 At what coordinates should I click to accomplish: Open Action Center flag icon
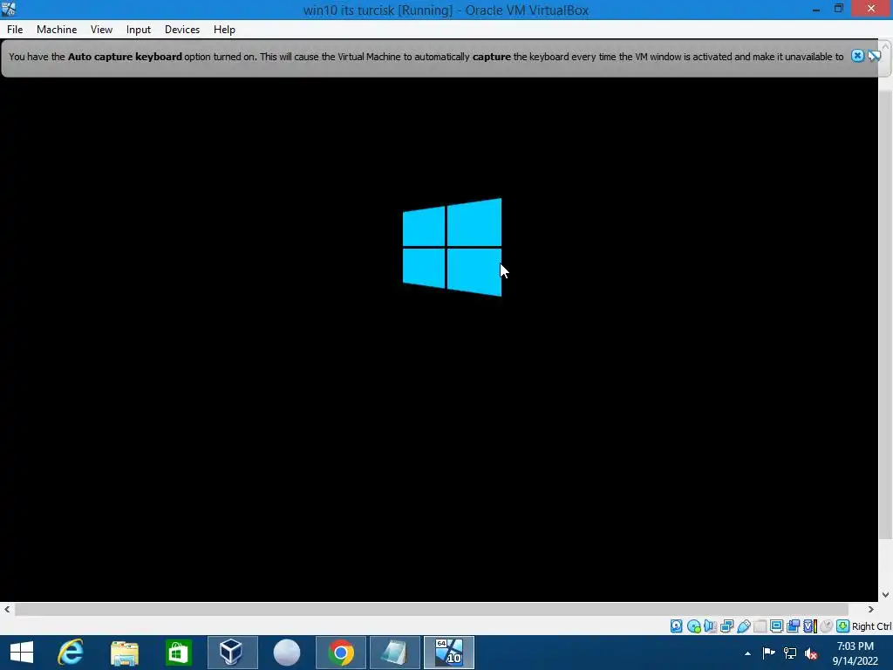tap(768, 653)
